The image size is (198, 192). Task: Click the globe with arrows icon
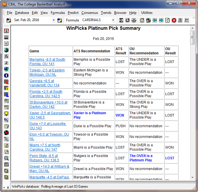pyautogui.click(x=6, y=69)
